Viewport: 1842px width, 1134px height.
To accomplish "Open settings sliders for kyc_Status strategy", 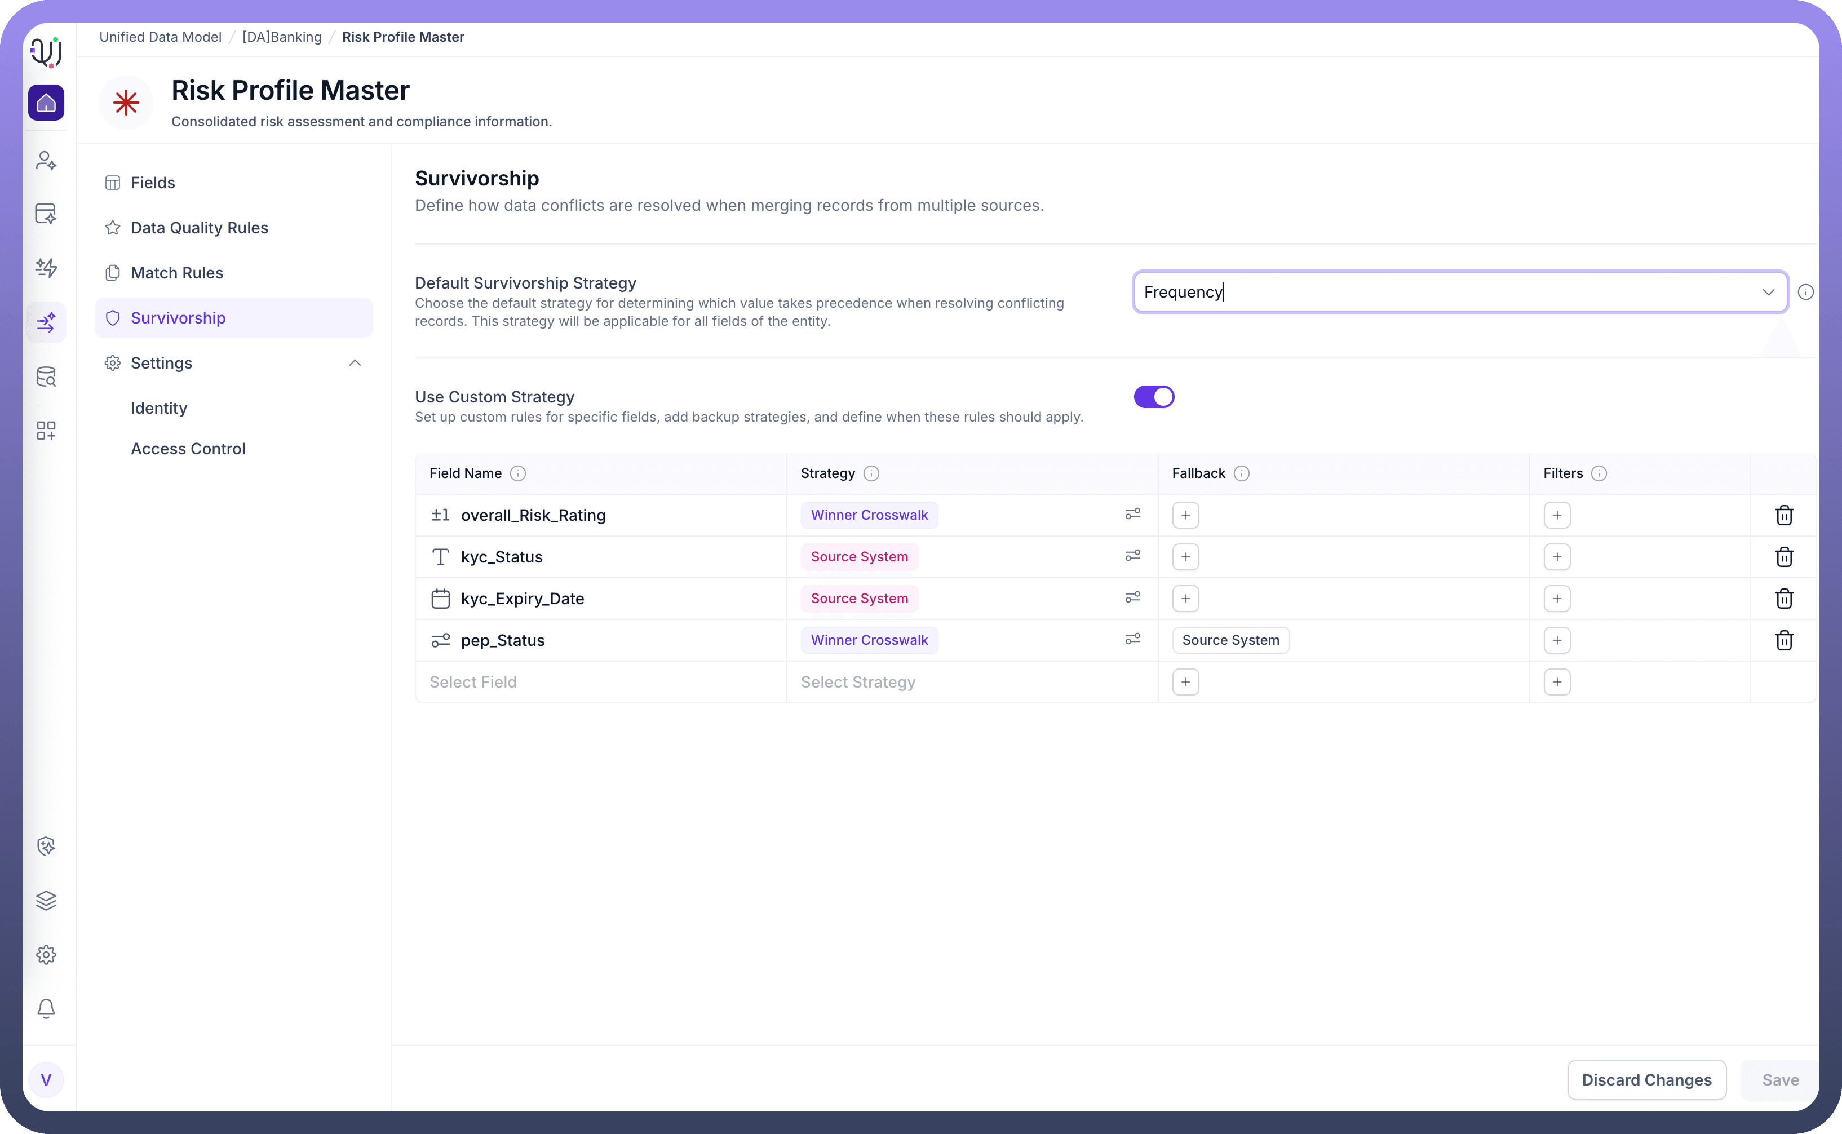I will 1132,556.
